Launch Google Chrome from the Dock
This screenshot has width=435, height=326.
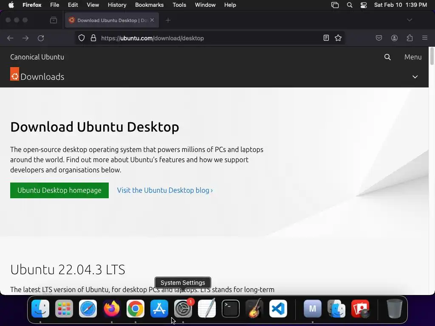136,309
